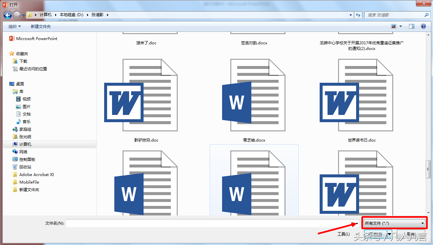This screenshot has width=433, height=245.
Task: Click the file list scroll down arrow
Action: coord(428,212)
